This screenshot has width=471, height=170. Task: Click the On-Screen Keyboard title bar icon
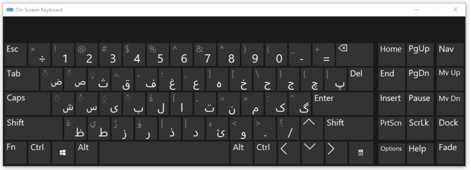tap(10, 10)
